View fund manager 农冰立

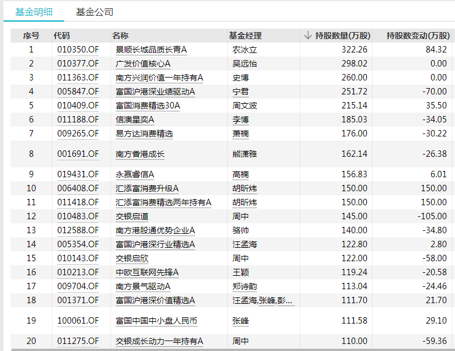click(245, 50)
